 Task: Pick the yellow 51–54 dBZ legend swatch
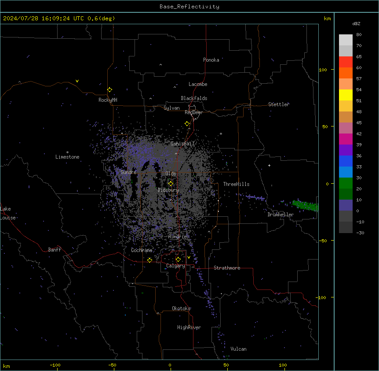click(346, 95)
